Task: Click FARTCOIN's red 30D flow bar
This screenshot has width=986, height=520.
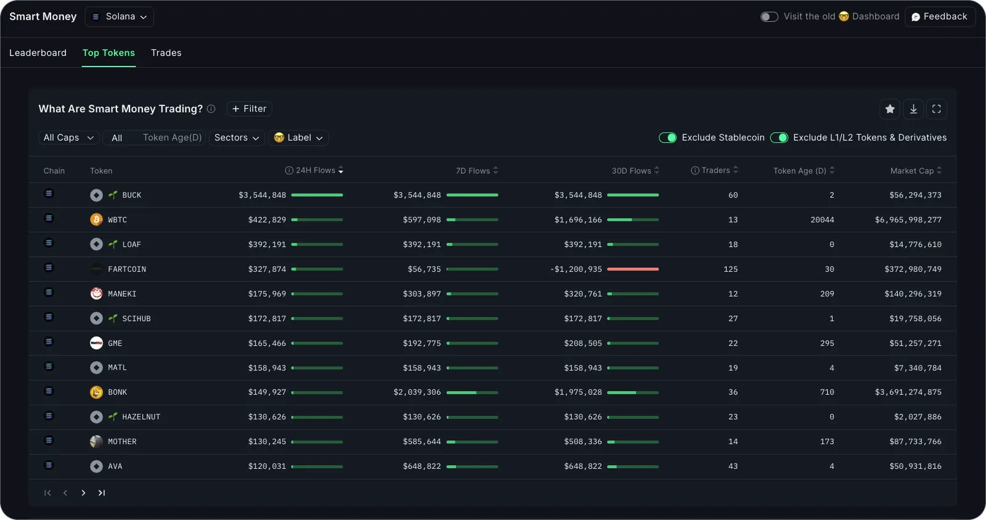Action: tap(633, 269)
